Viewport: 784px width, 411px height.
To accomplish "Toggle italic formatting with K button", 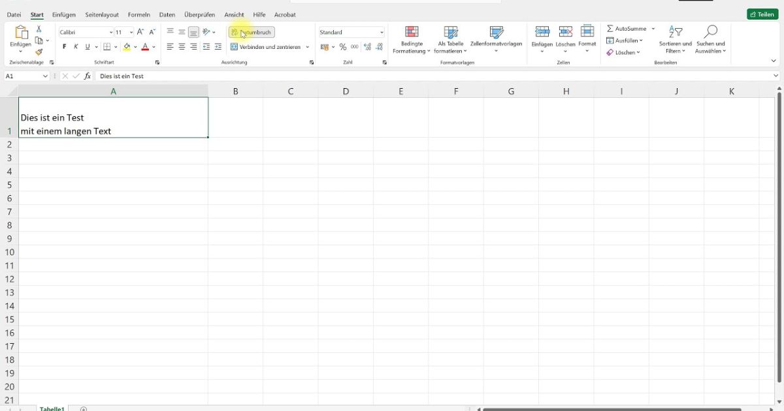I will pyautogui.click(x=76, y=47).
